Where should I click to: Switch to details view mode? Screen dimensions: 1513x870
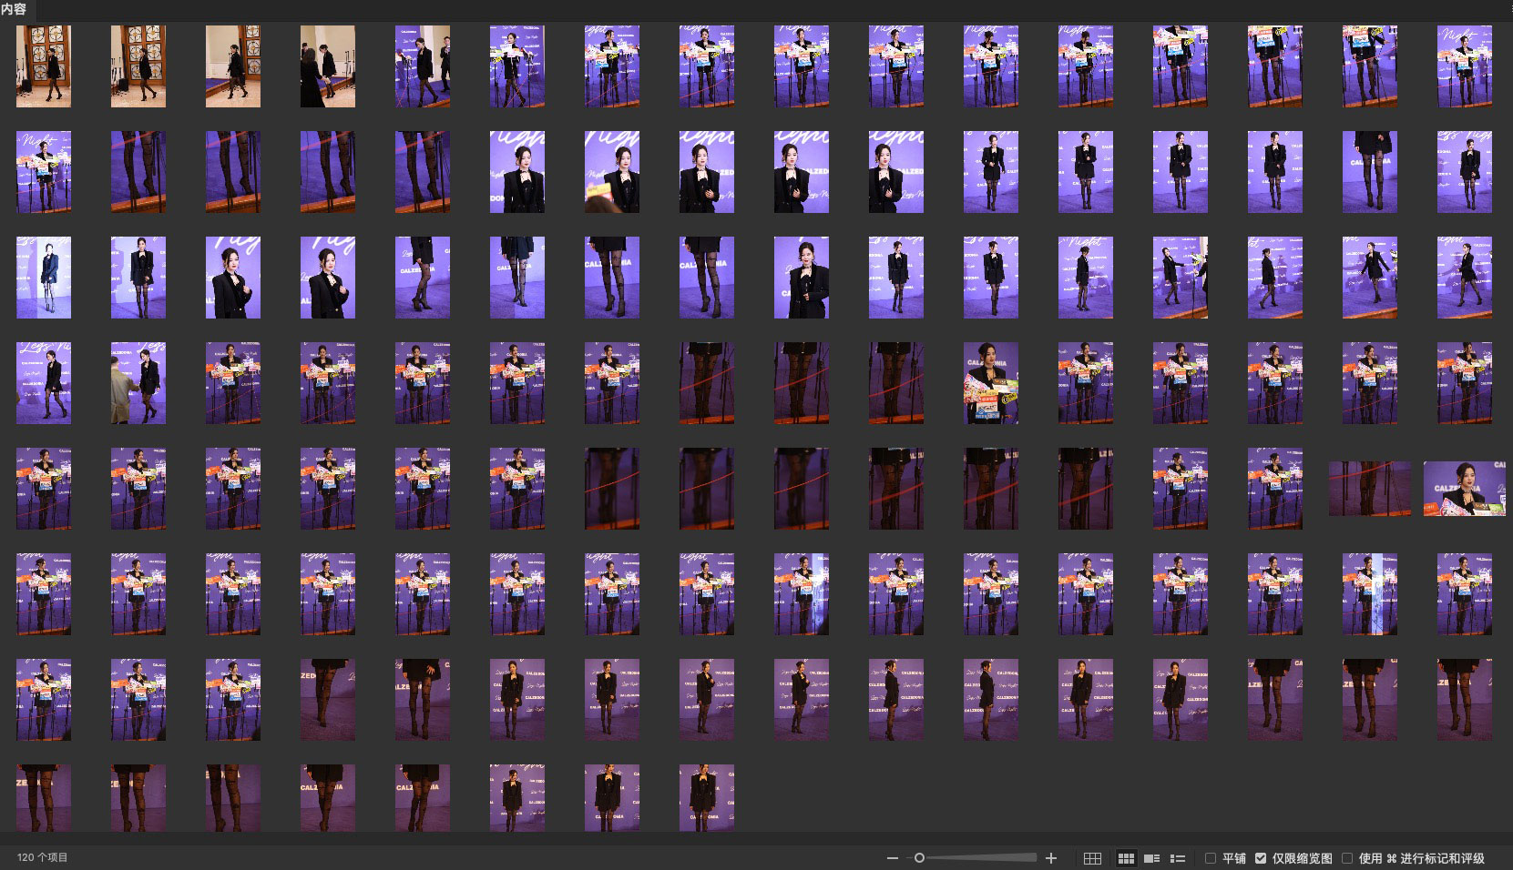tap(1151, 858)
